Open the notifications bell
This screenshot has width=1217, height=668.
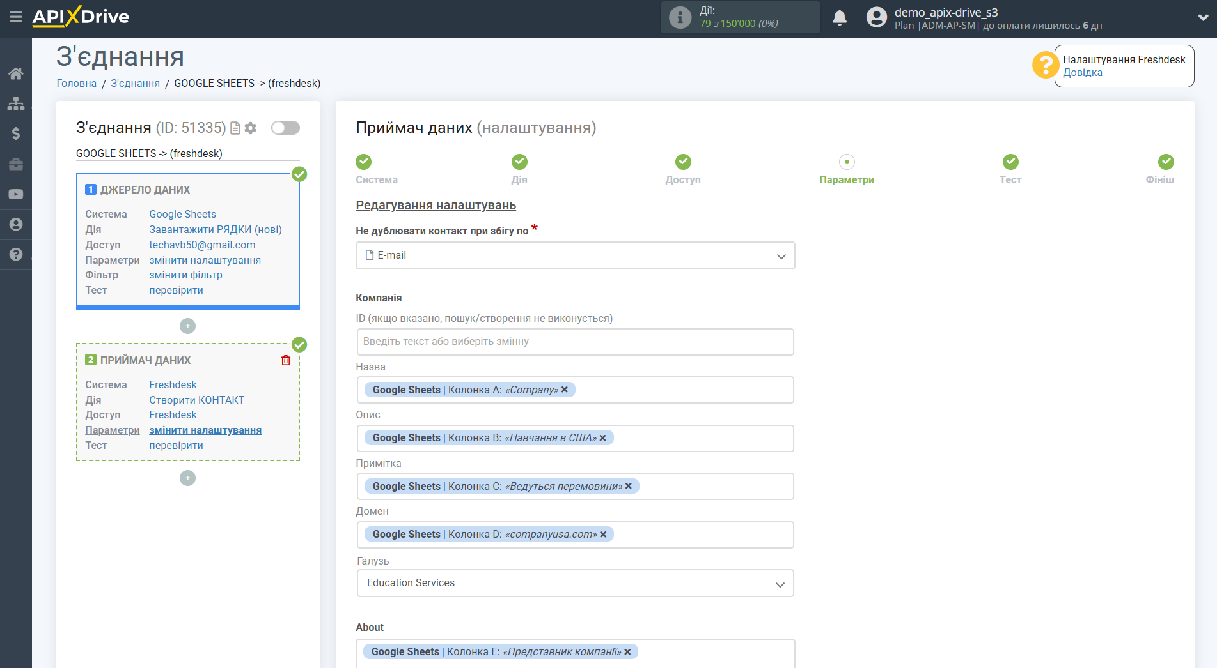coord(840,17)
